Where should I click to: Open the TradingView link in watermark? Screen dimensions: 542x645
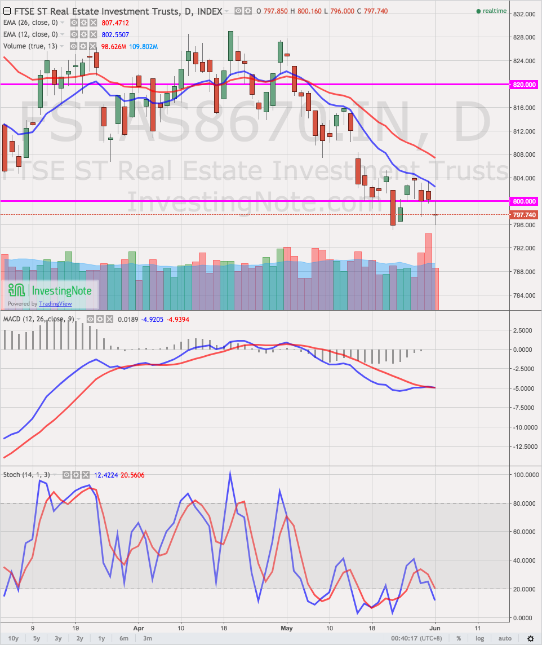tap(58, 303)
